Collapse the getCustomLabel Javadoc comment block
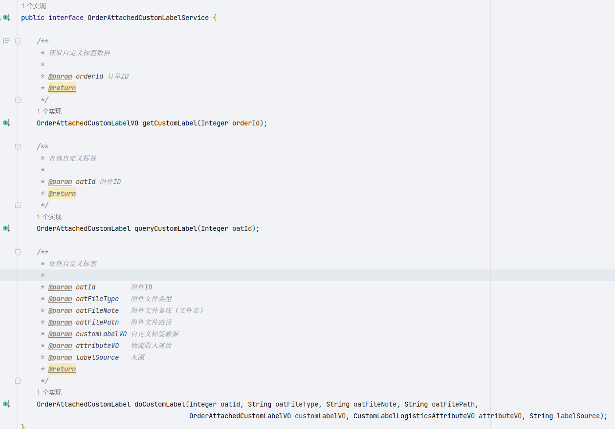615x429 pixels. click(x=18, y=41)
